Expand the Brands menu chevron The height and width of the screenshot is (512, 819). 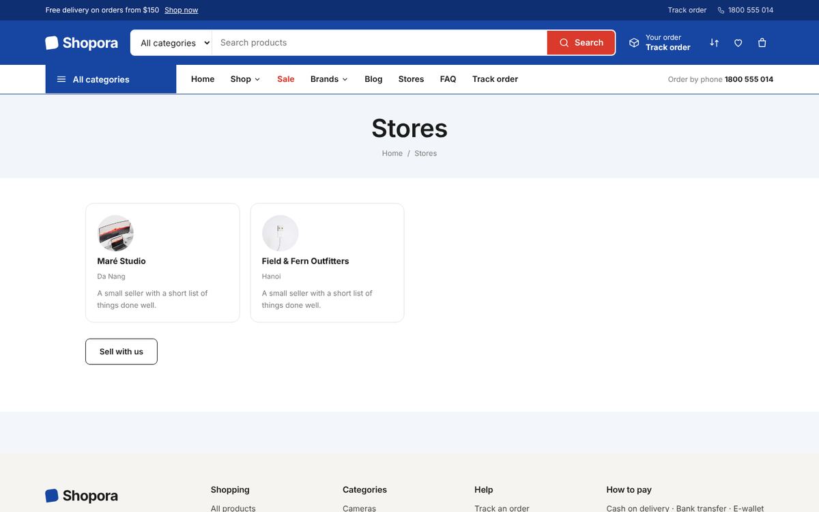(345, 79)
